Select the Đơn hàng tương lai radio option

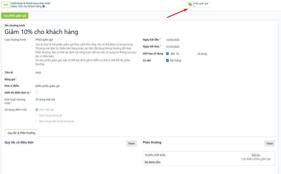tap(37, 116)
